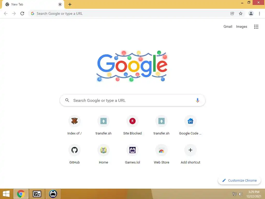The width and height of the screenshot is (265, 199).
Task: Open Games.lol app in taskbar
Action: point(53,194)
